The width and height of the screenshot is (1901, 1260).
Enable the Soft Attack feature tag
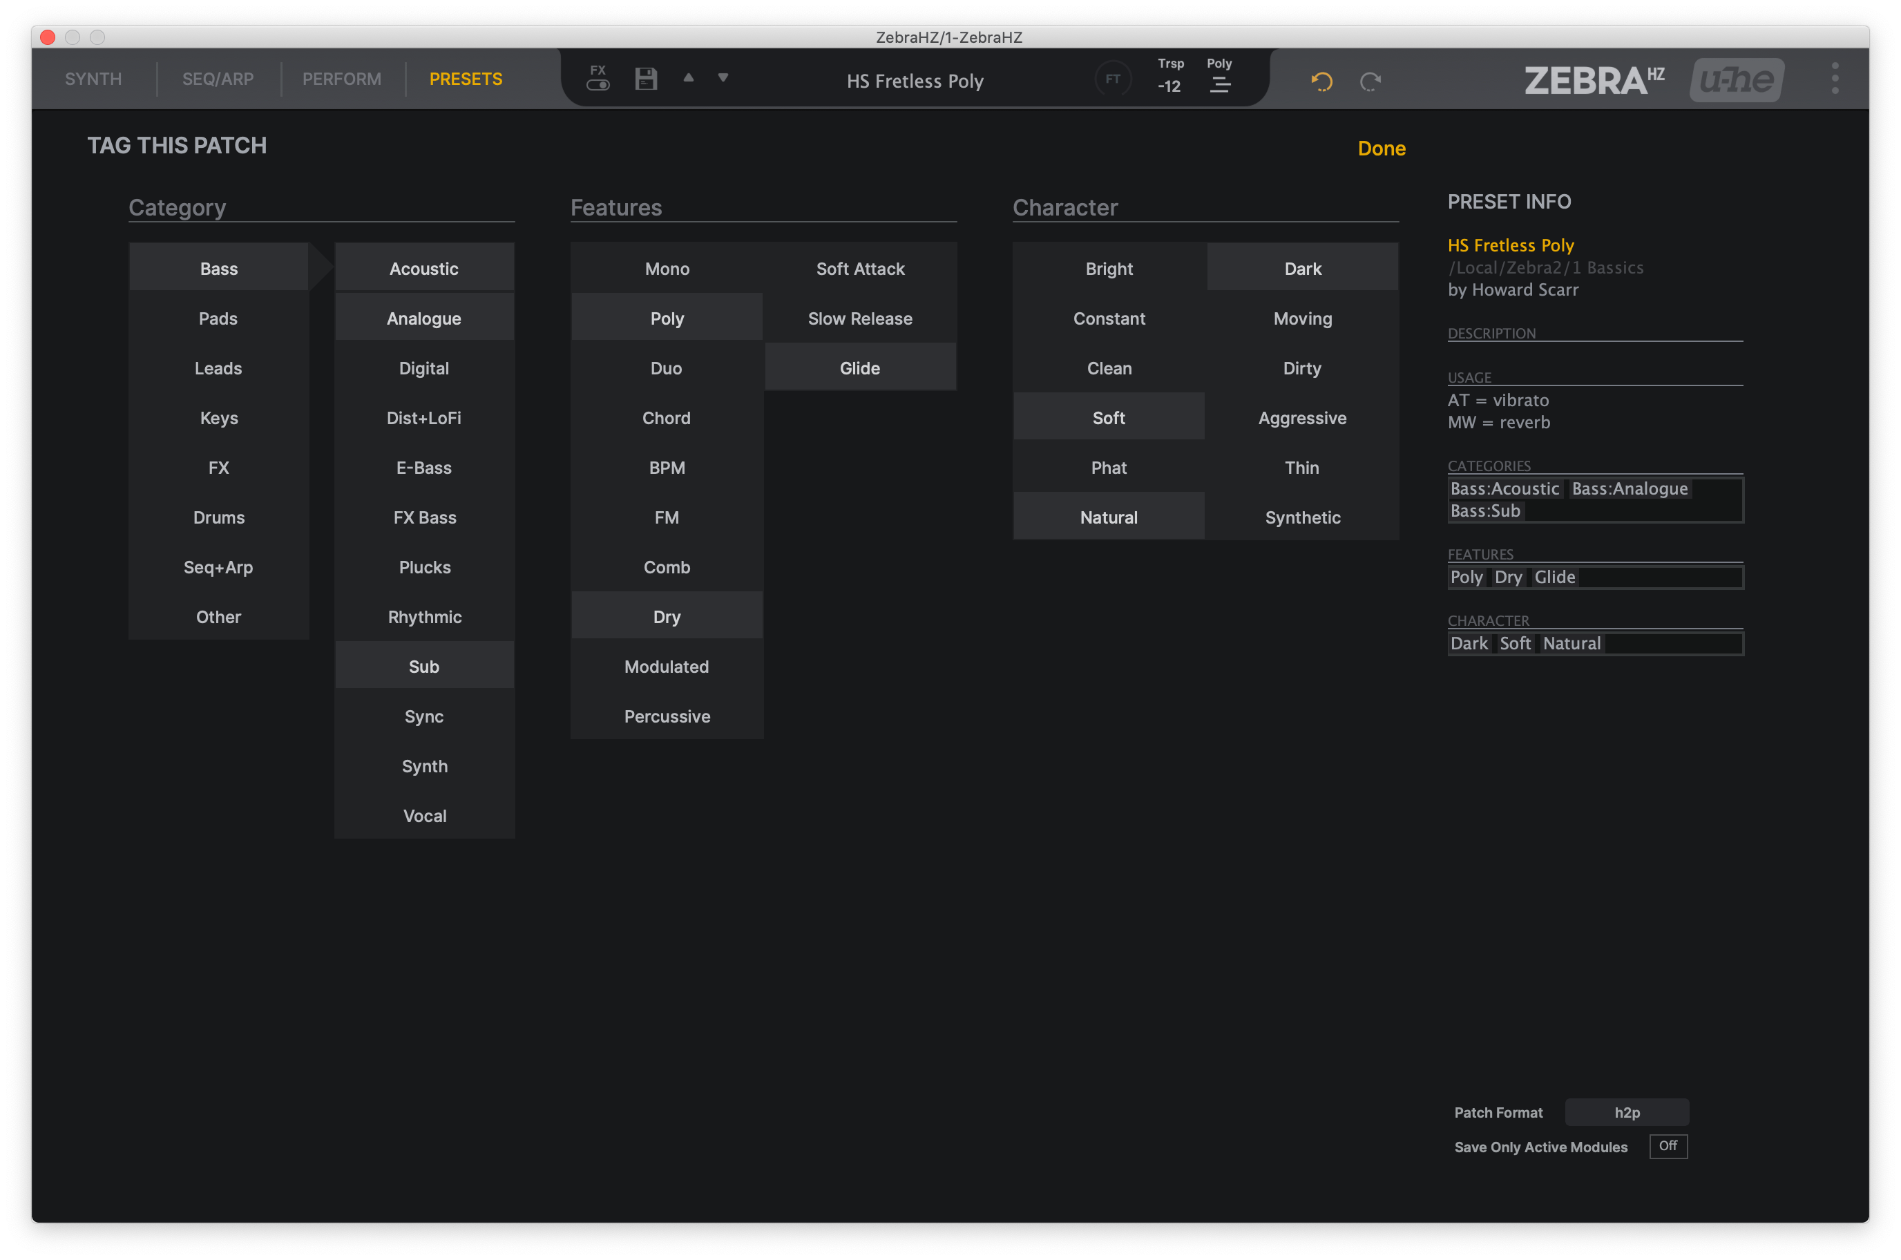pos(861,269)
